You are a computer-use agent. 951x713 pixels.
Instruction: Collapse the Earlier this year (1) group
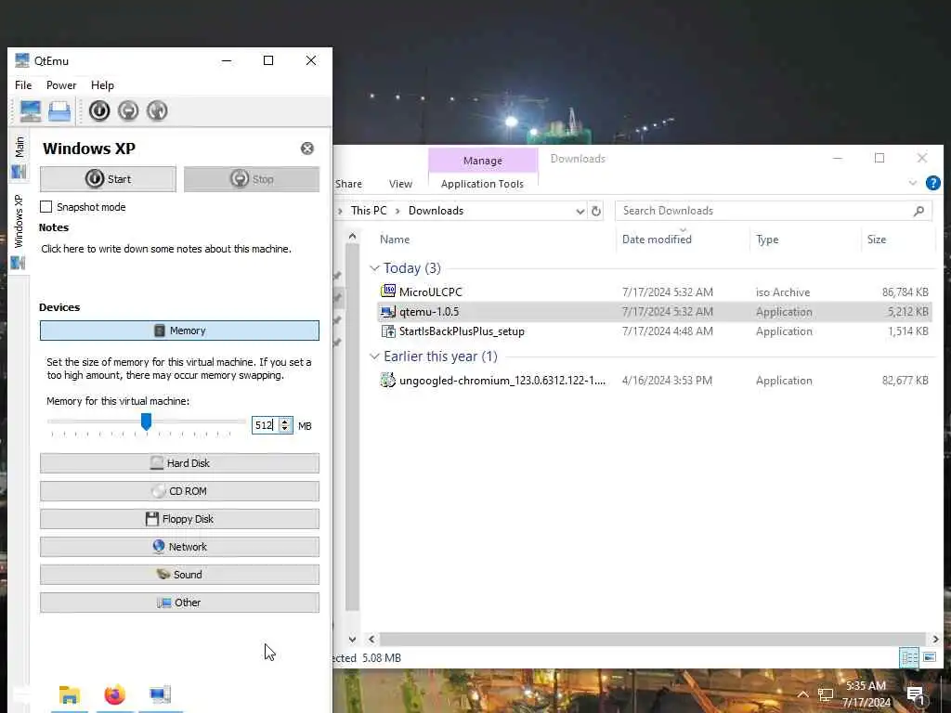(375, 356)
